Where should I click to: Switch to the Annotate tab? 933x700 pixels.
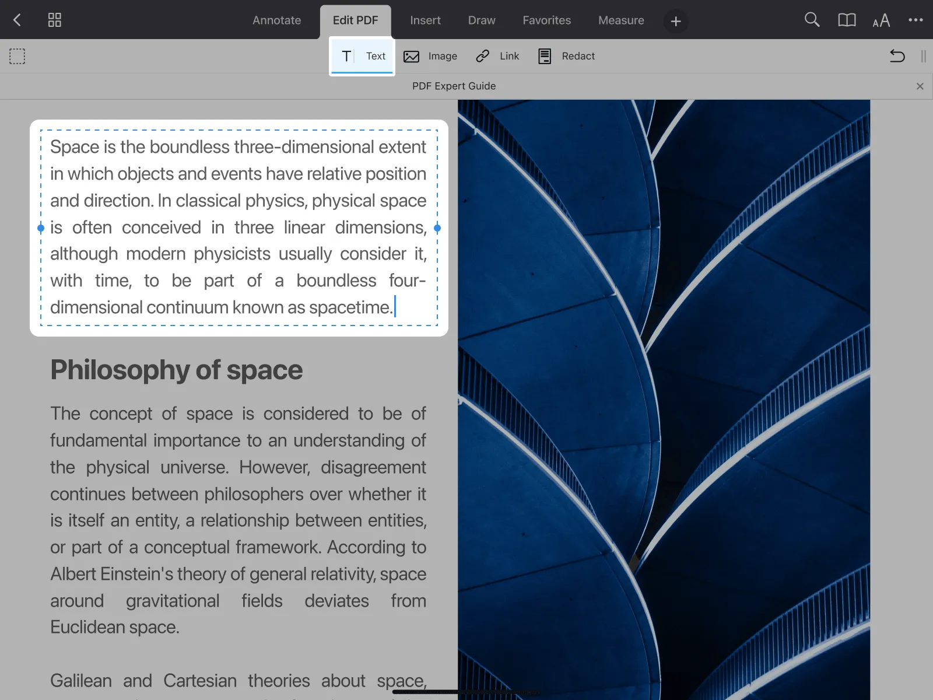(276, 19)
